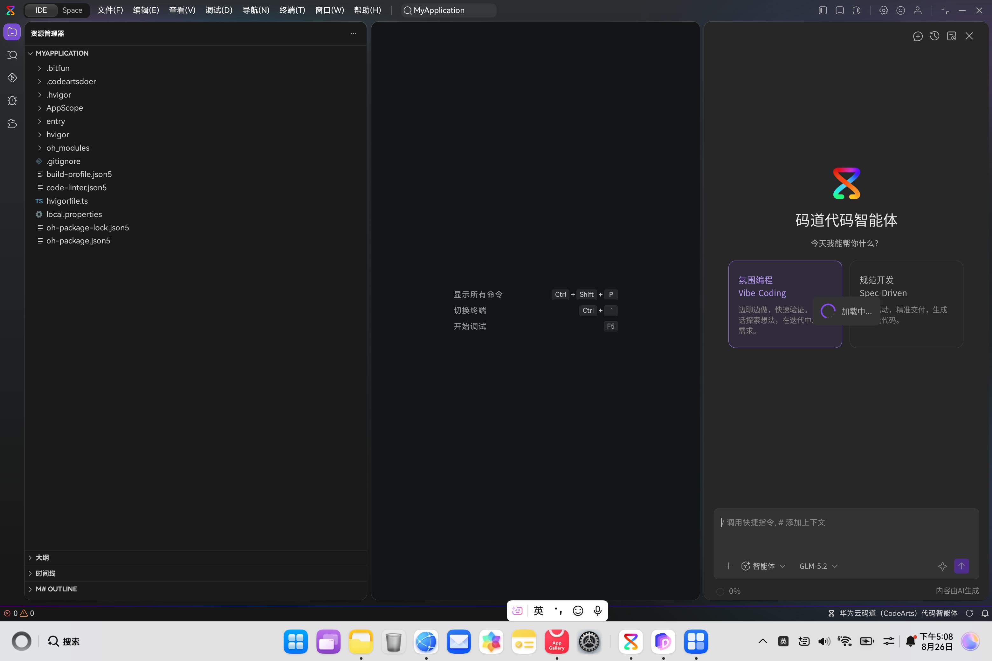Click the sparkle enhance prompt icon
The width and height of the screenshot is (992, 661).
(x=942, y=566)
